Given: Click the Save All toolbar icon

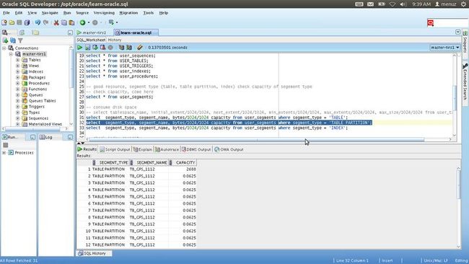Looking at the screenshot, I should (27, 22).
